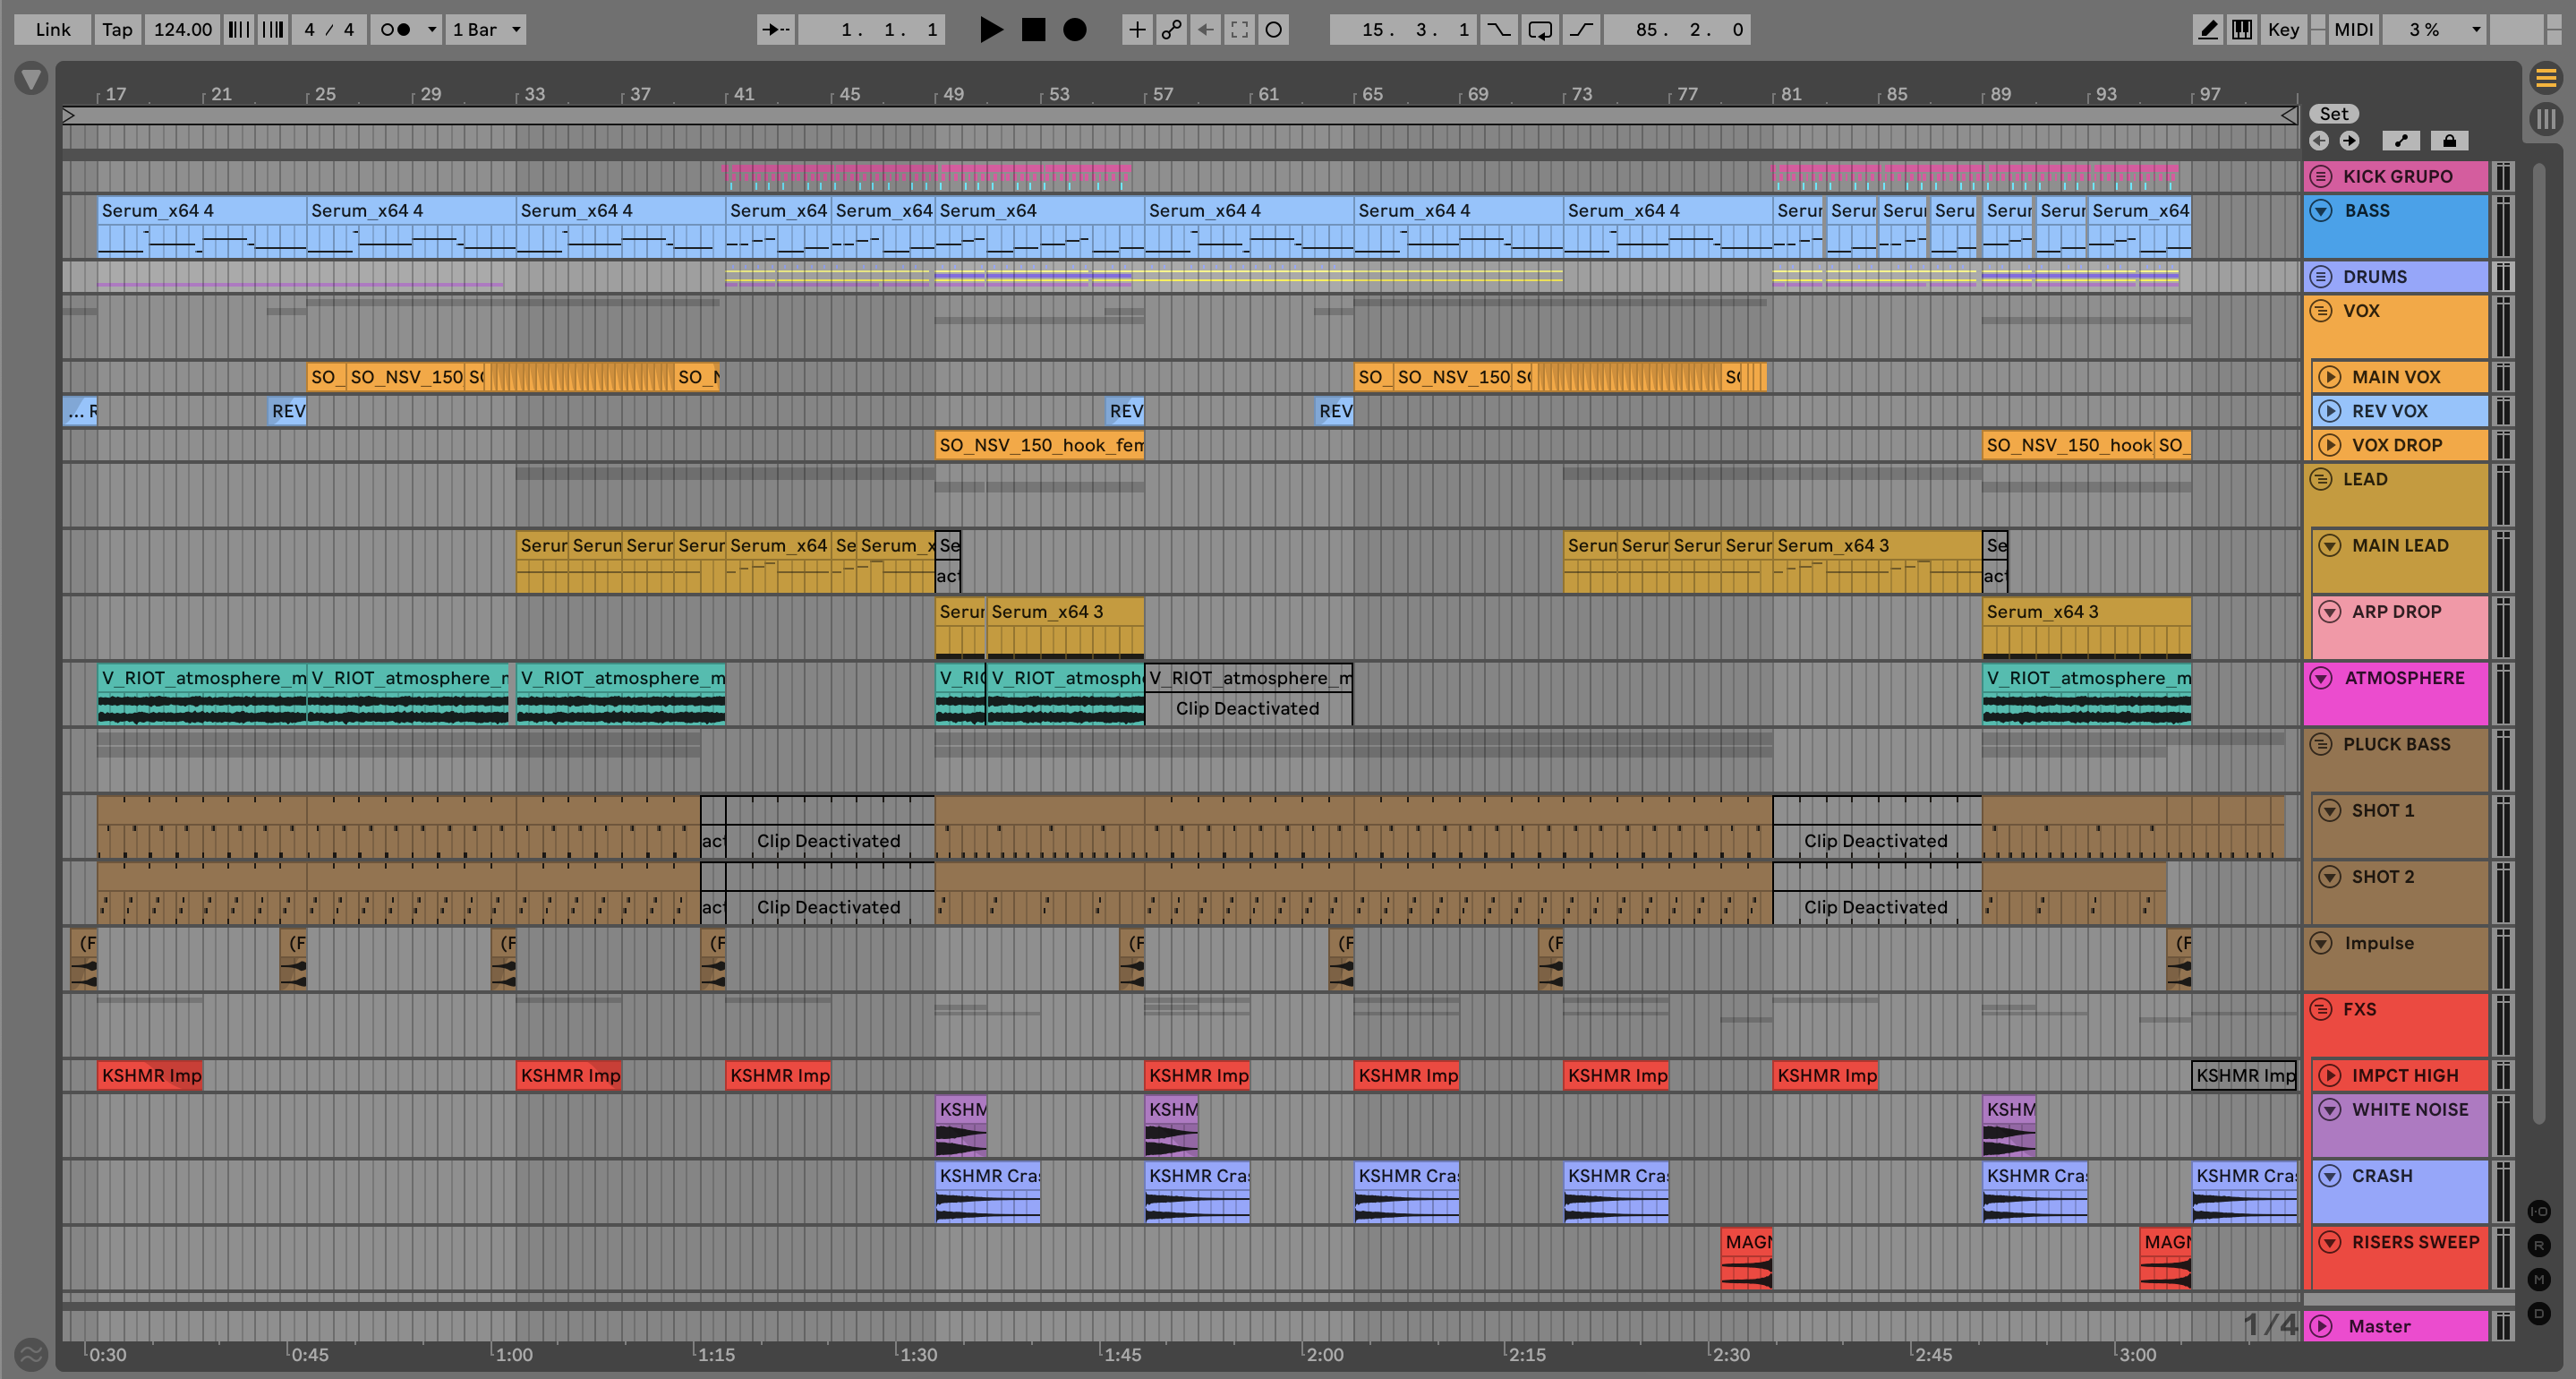This screenshot has width=2576, height=1379.
Task: Click the Lock Envelopes padlock icon
Action: click(2448, 141)
